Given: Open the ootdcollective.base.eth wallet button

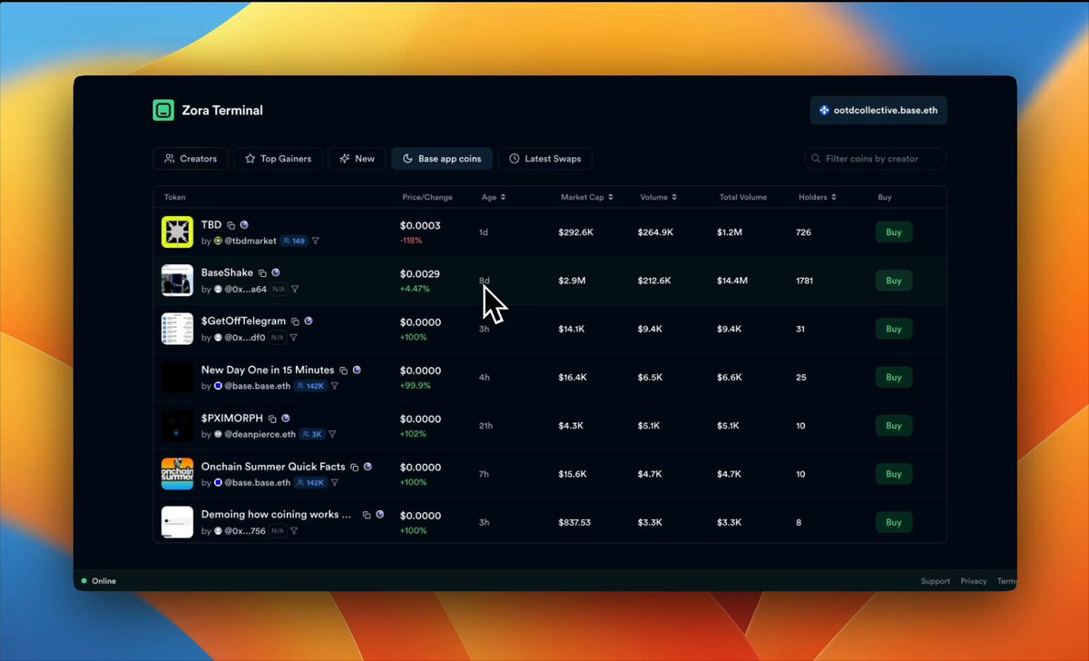Looking at the screenshot, I should 878,110.
